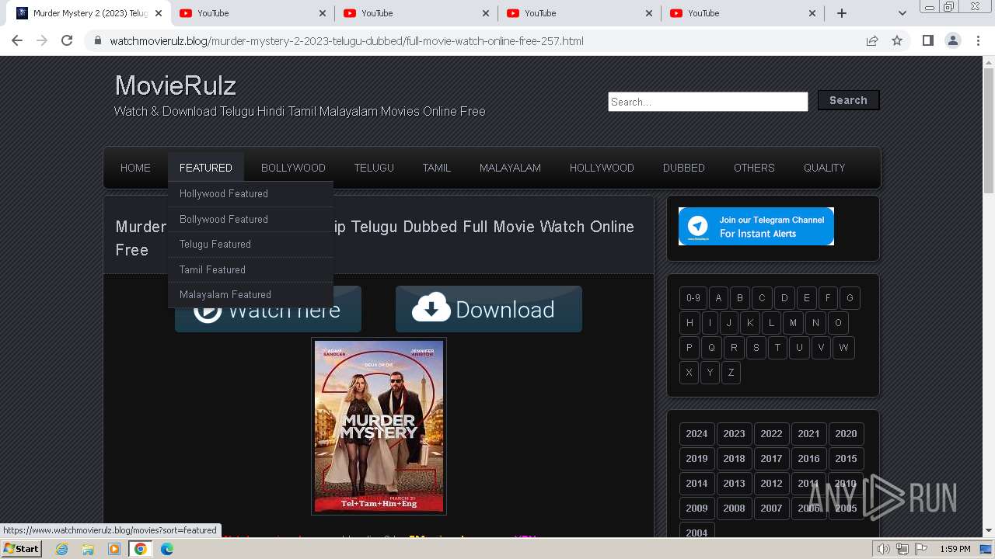Open the browser side panel icon

(x=927, y=40)
